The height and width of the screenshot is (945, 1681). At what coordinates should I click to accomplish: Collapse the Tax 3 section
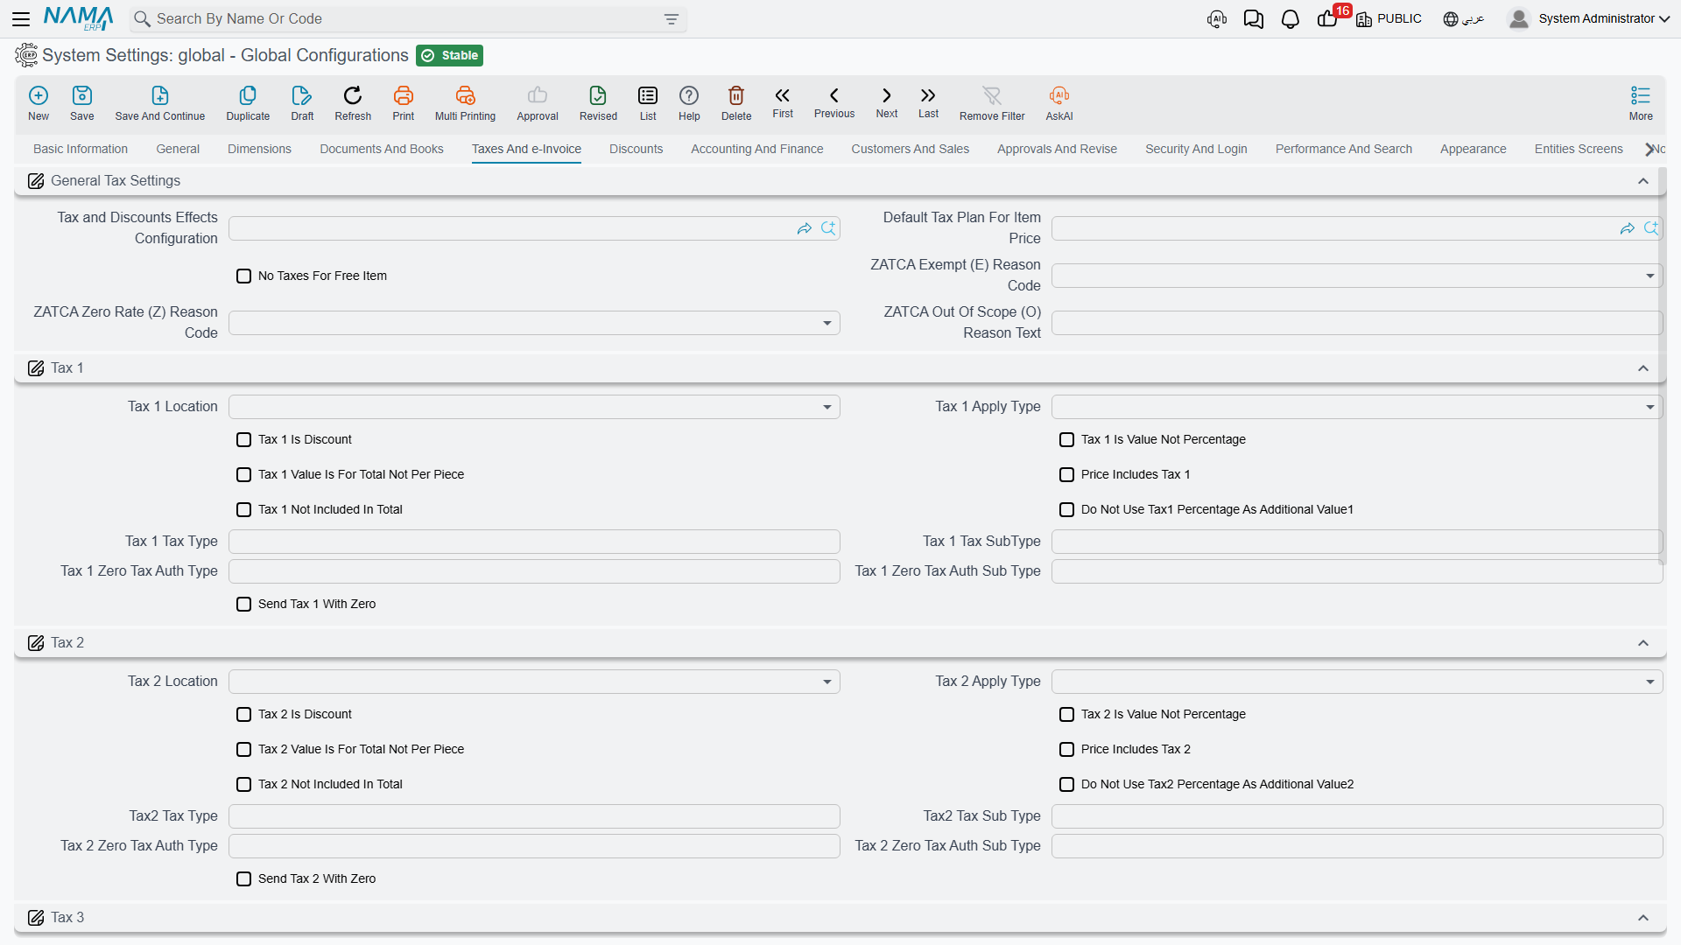pyautogui.click(x=1643, y=918)
